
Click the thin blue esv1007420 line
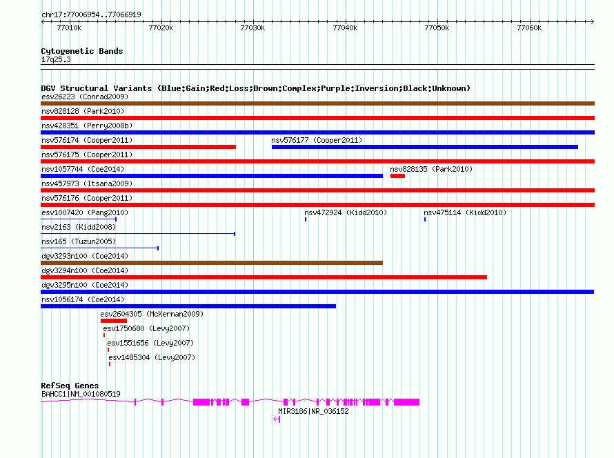tap(79, 219)
